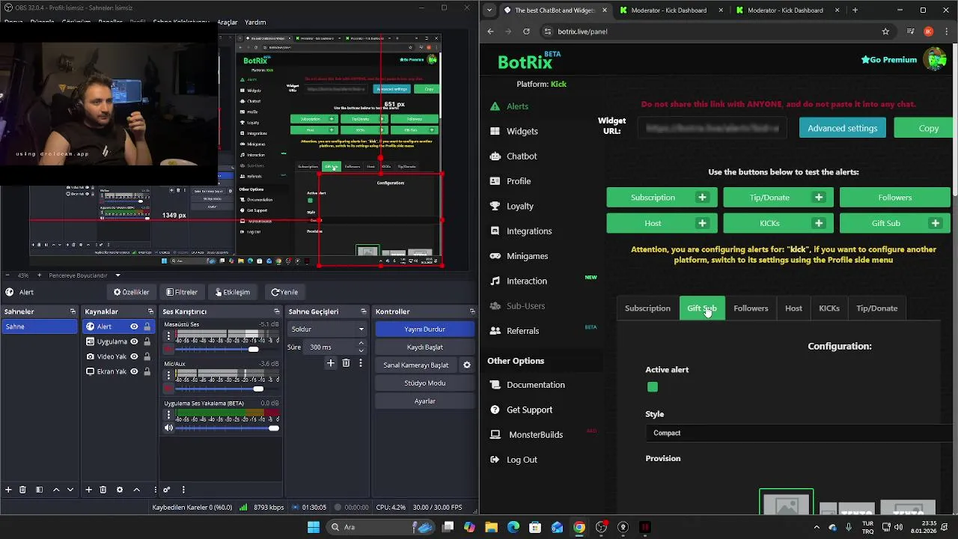Open the Soldur transition dropdown
Viewport: 958px width, 539px height.
pyautogui.click(x=327, y=329)
